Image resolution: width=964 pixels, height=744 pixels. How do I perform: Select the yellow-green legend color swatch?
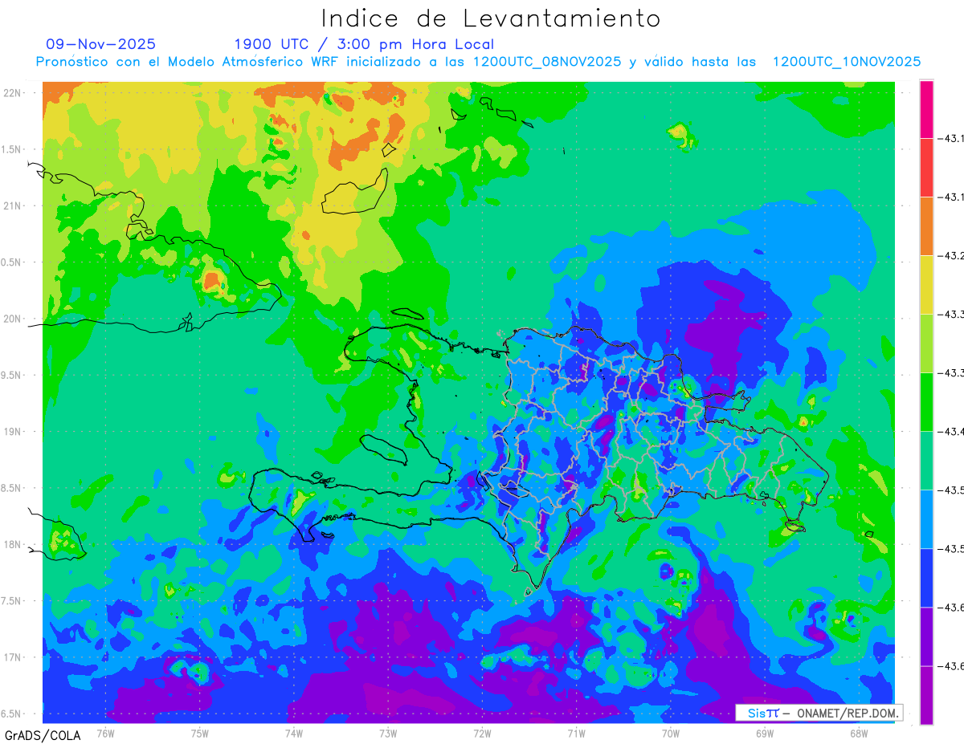click(926, 344)
